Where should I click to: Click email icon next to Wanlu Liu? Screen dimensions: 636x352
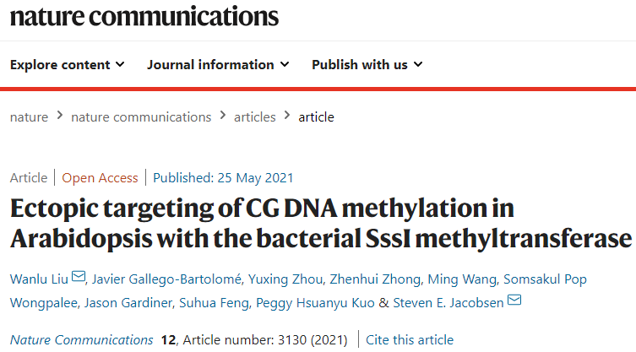[x=79, y=278]
